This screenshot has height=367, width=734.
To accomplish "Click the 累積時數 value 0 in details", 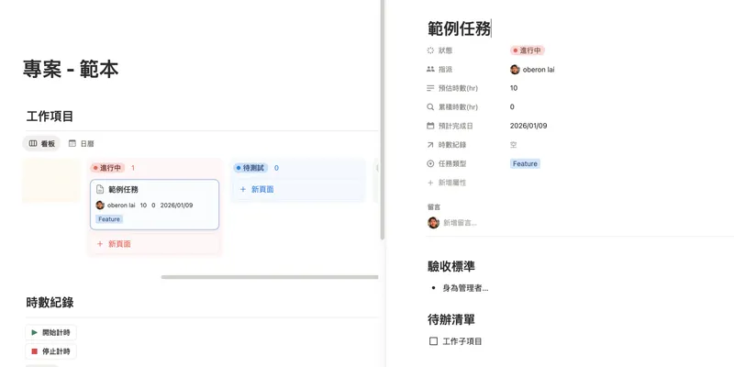I will point(512,106).
